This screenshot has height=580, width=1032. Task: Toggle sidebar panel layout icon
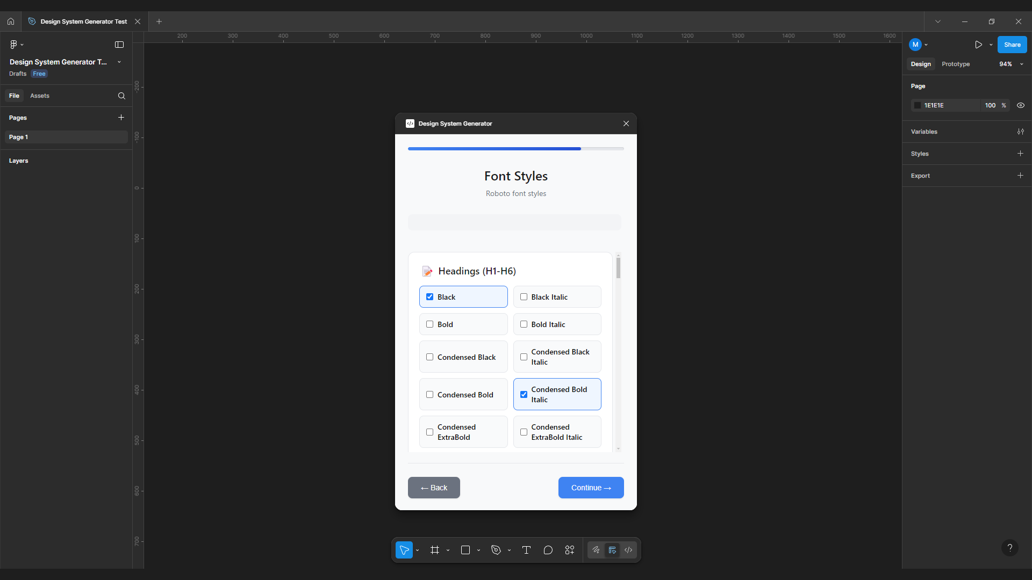(x=119, y=45)
